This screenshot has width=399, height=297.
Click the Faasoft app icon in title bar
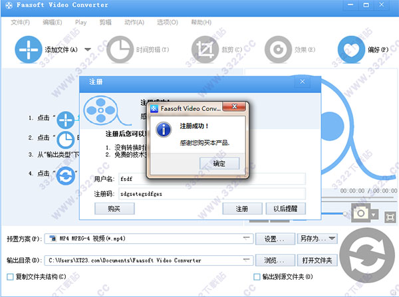click(9, 5)
